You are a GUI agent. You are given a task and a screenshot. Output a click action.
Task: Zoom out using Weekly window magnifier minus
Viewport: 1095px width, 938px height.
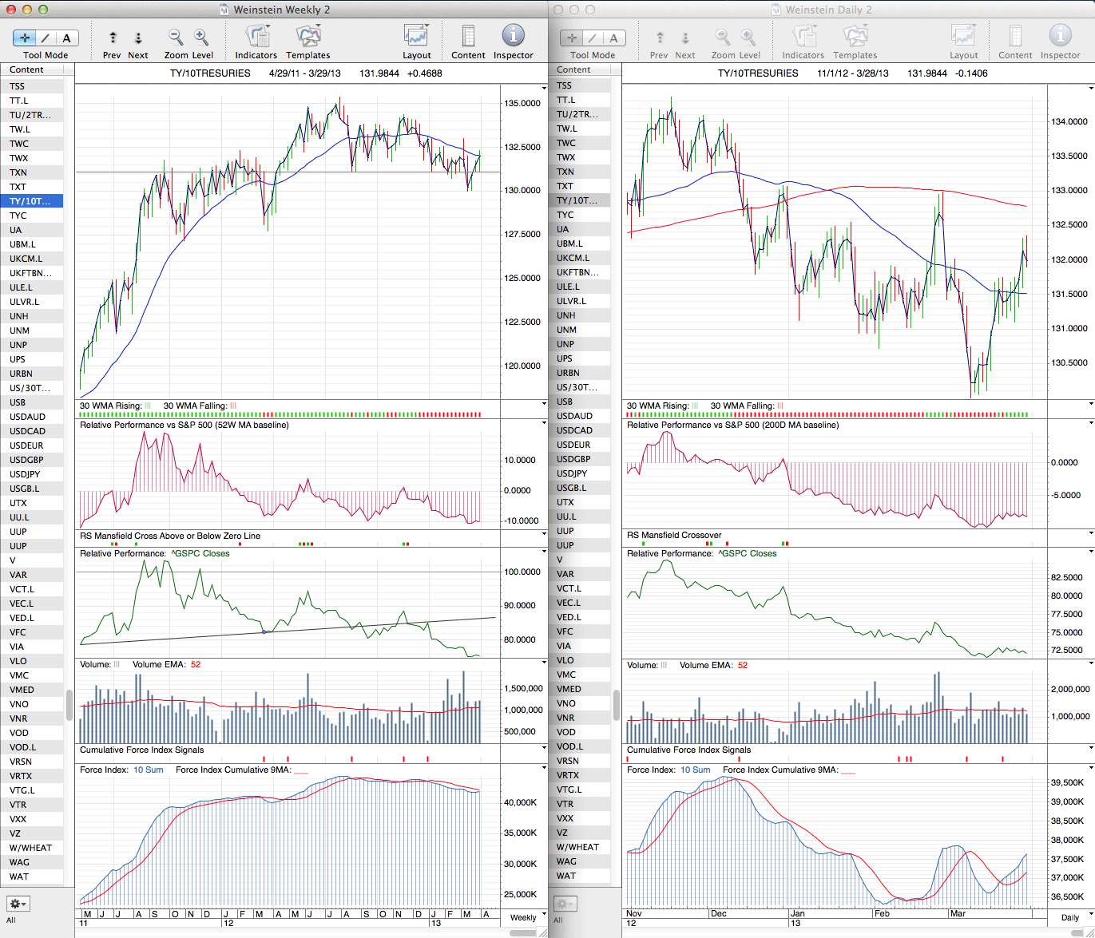(x=176, y=38)
